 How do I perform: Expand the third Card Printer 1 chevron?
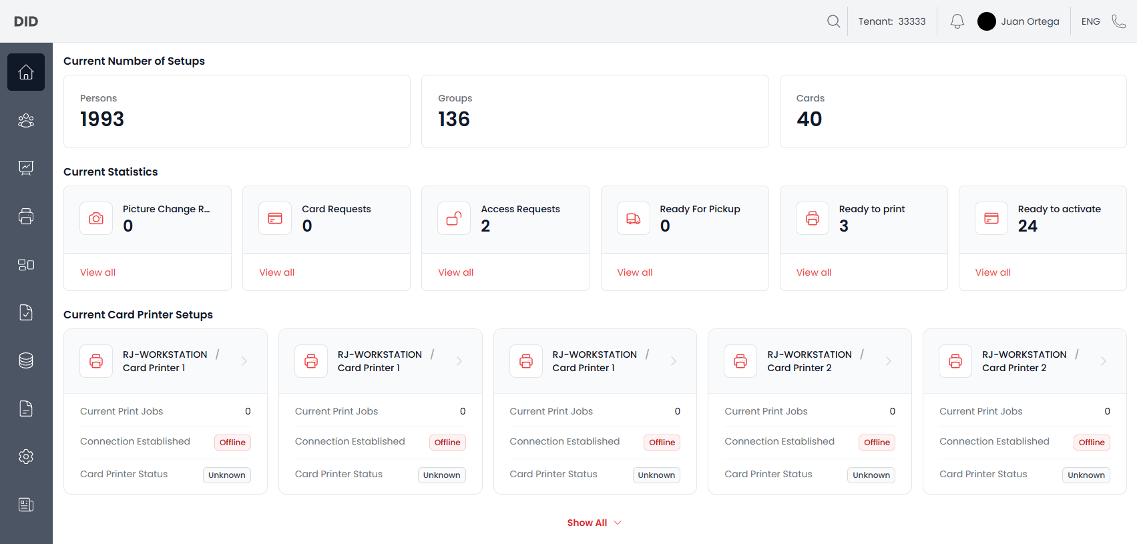click(x=674, y=361)
